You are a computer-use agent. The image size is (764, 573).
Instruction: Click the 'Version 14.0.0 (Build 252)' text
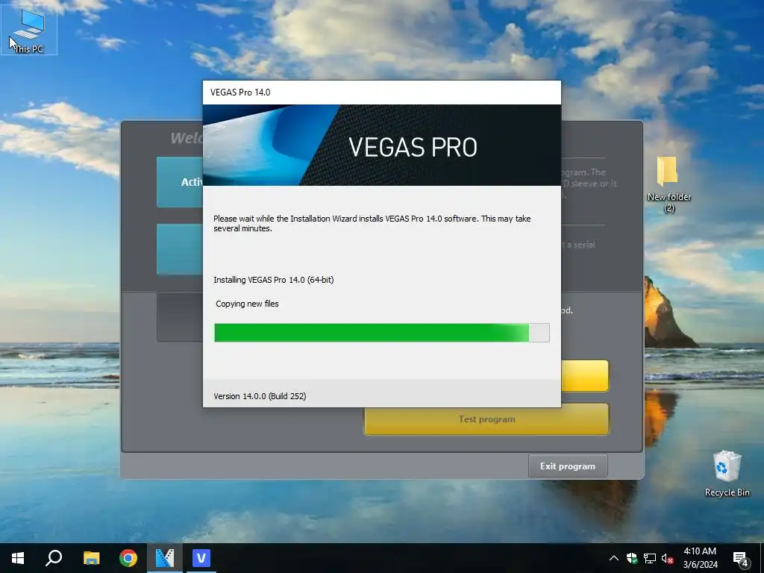(x=260, y=396)
